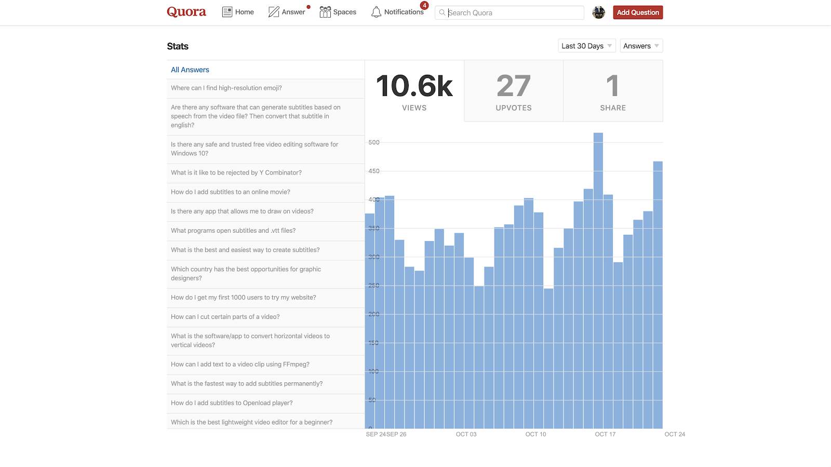831x467 pixels.
Task: Open 'What programs open subtitles and .vtt files?'
Action: point(265,231)
